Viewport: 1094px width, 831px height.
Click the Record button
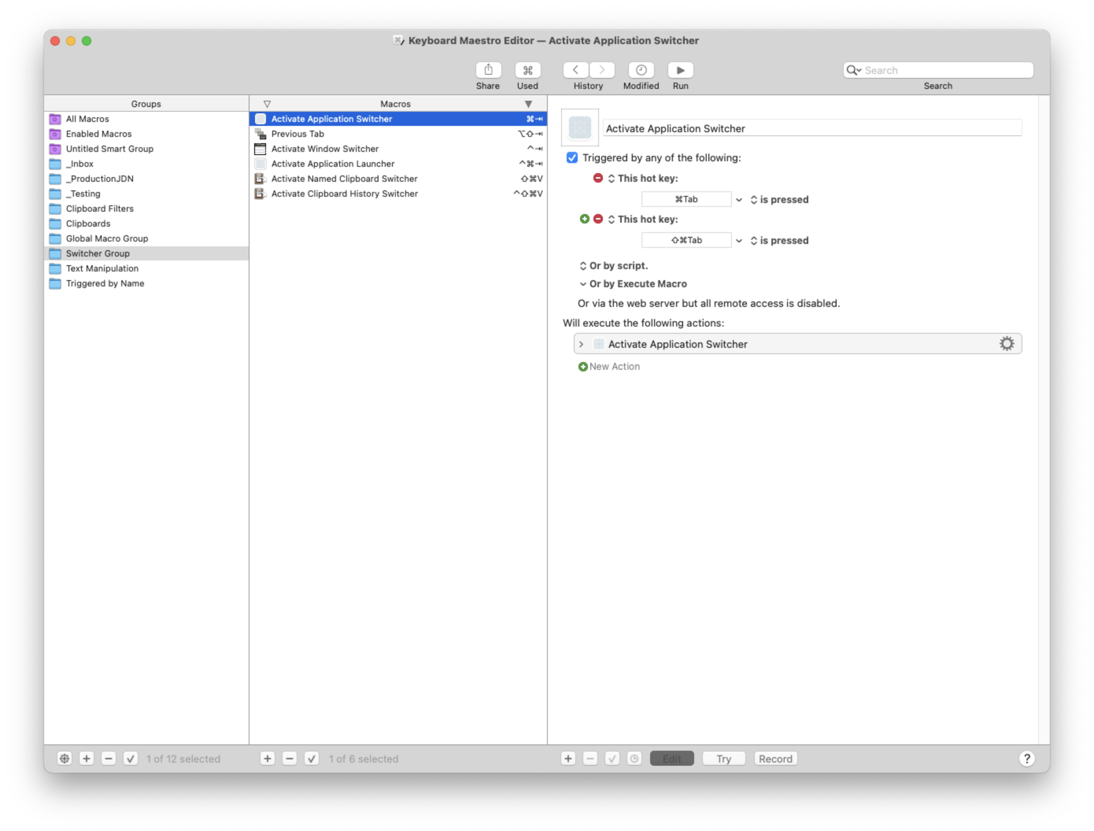[776, 759]
